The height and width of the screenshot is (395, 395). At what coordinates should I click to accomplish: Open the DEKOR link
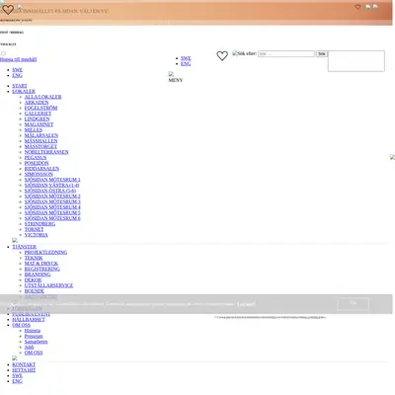pyautogui.click(x=33, y=279)
